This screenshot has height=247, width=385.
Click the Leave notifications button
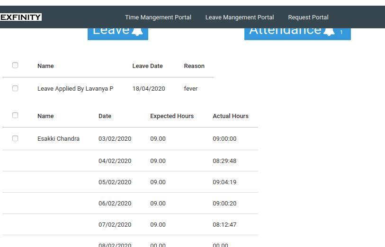point(118,34)
